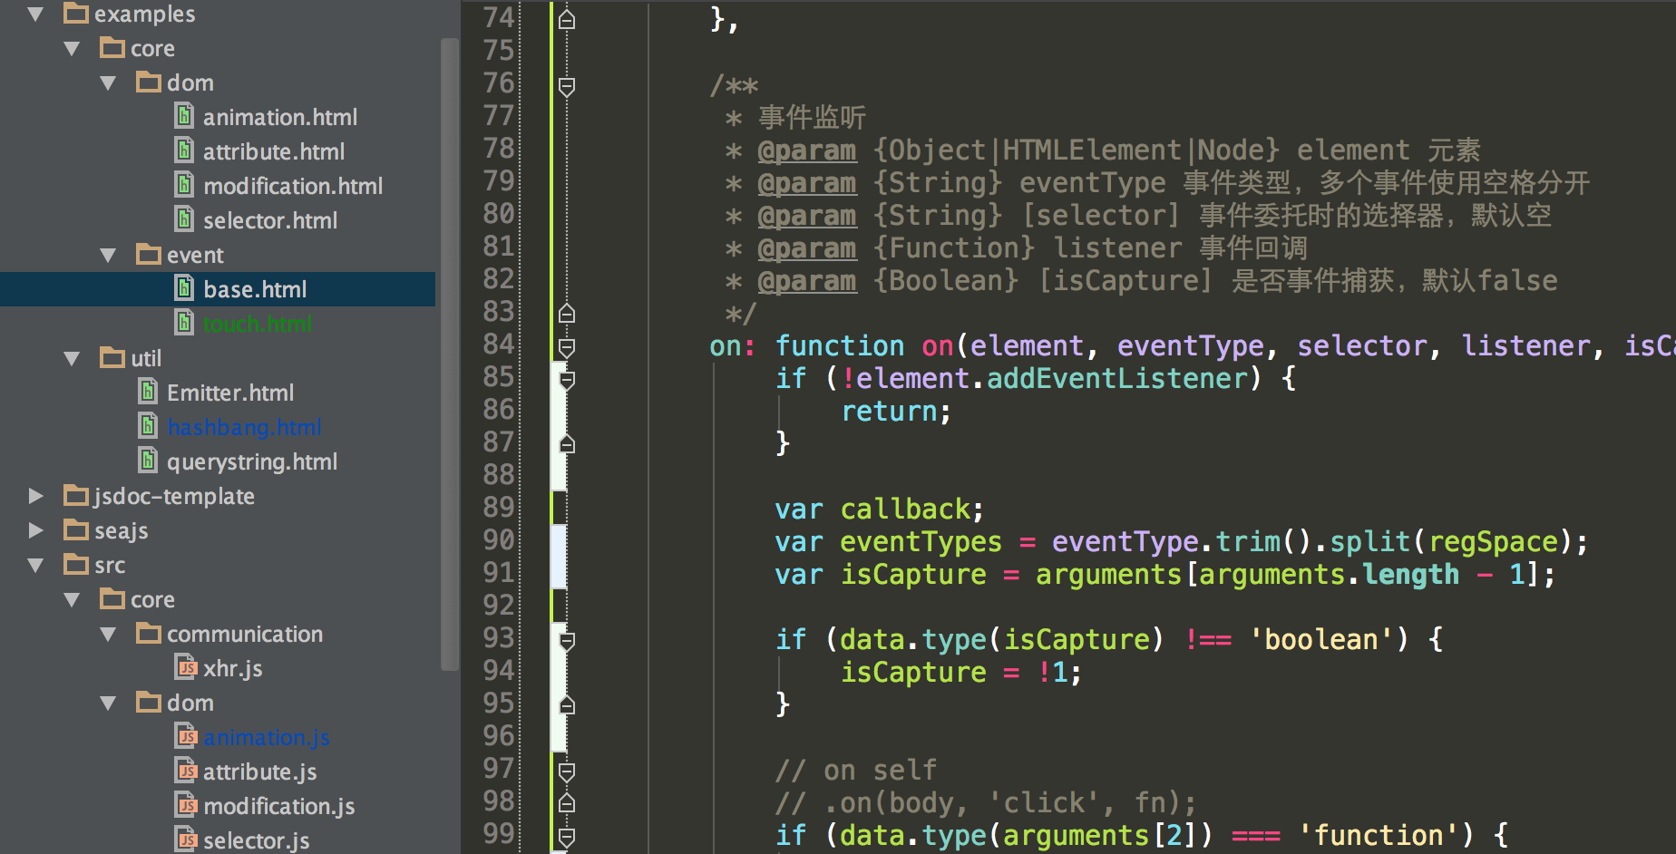The height and width of the screenshot is (854, 1676).
Task: Click the jsdoc-template folder icon
Action: [x=76, y=495]
